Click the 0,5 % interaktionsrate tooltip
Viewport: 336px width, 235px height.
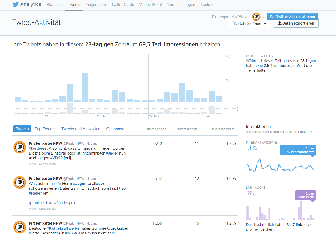pyautogui.click(x=298, y=151)
